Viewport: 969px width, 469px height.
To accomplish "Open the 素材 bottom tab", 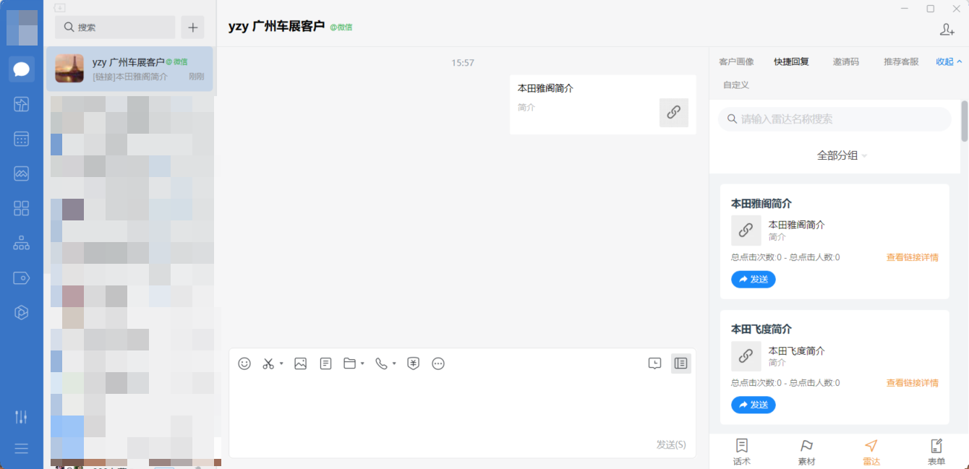I will tap(806, 452).
